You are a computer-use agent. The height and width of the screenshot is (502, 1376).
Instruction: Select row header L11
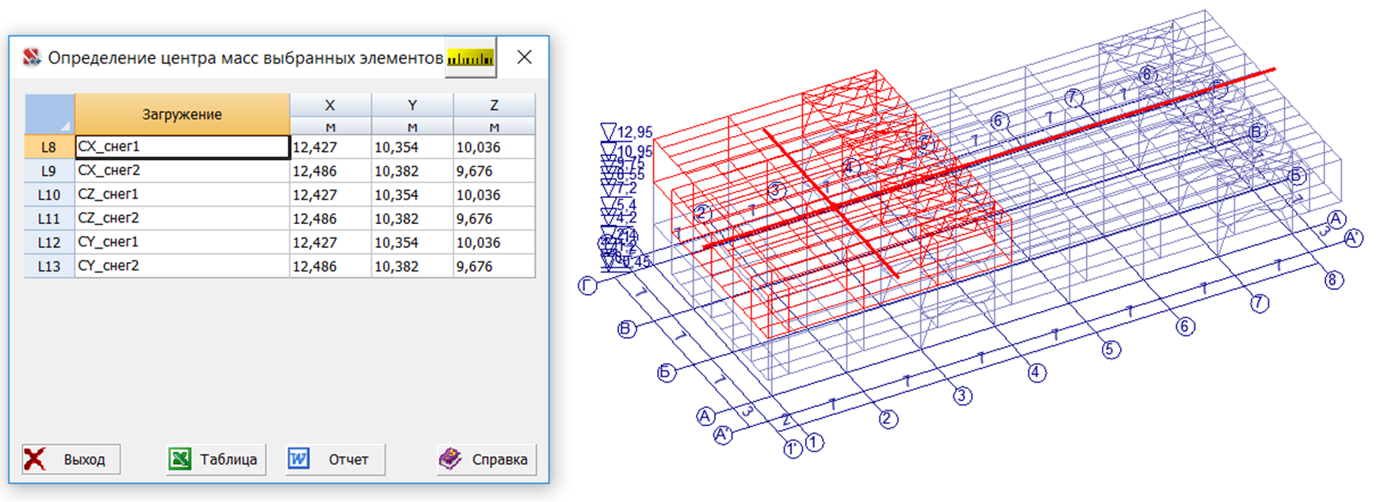(49, 219)
